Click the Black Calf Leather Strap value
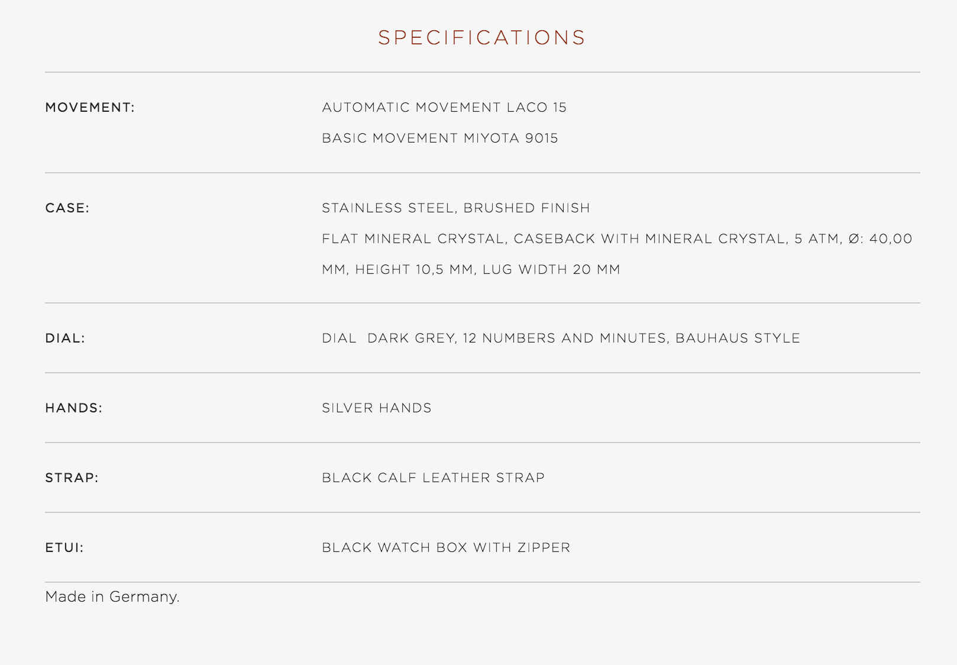 tap(434, 478)
